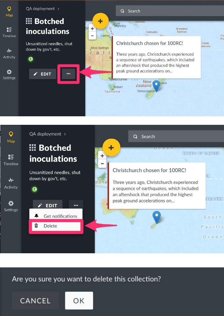Open Map view in top screenshot sidebar
Image resolution: width=224 pixels, height=316 pixels.
pyautogui.click(x=9, y=12)
